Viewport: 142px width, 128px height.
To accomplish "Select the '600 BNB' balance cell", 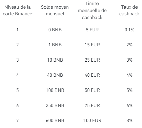I will pos(55,120).
